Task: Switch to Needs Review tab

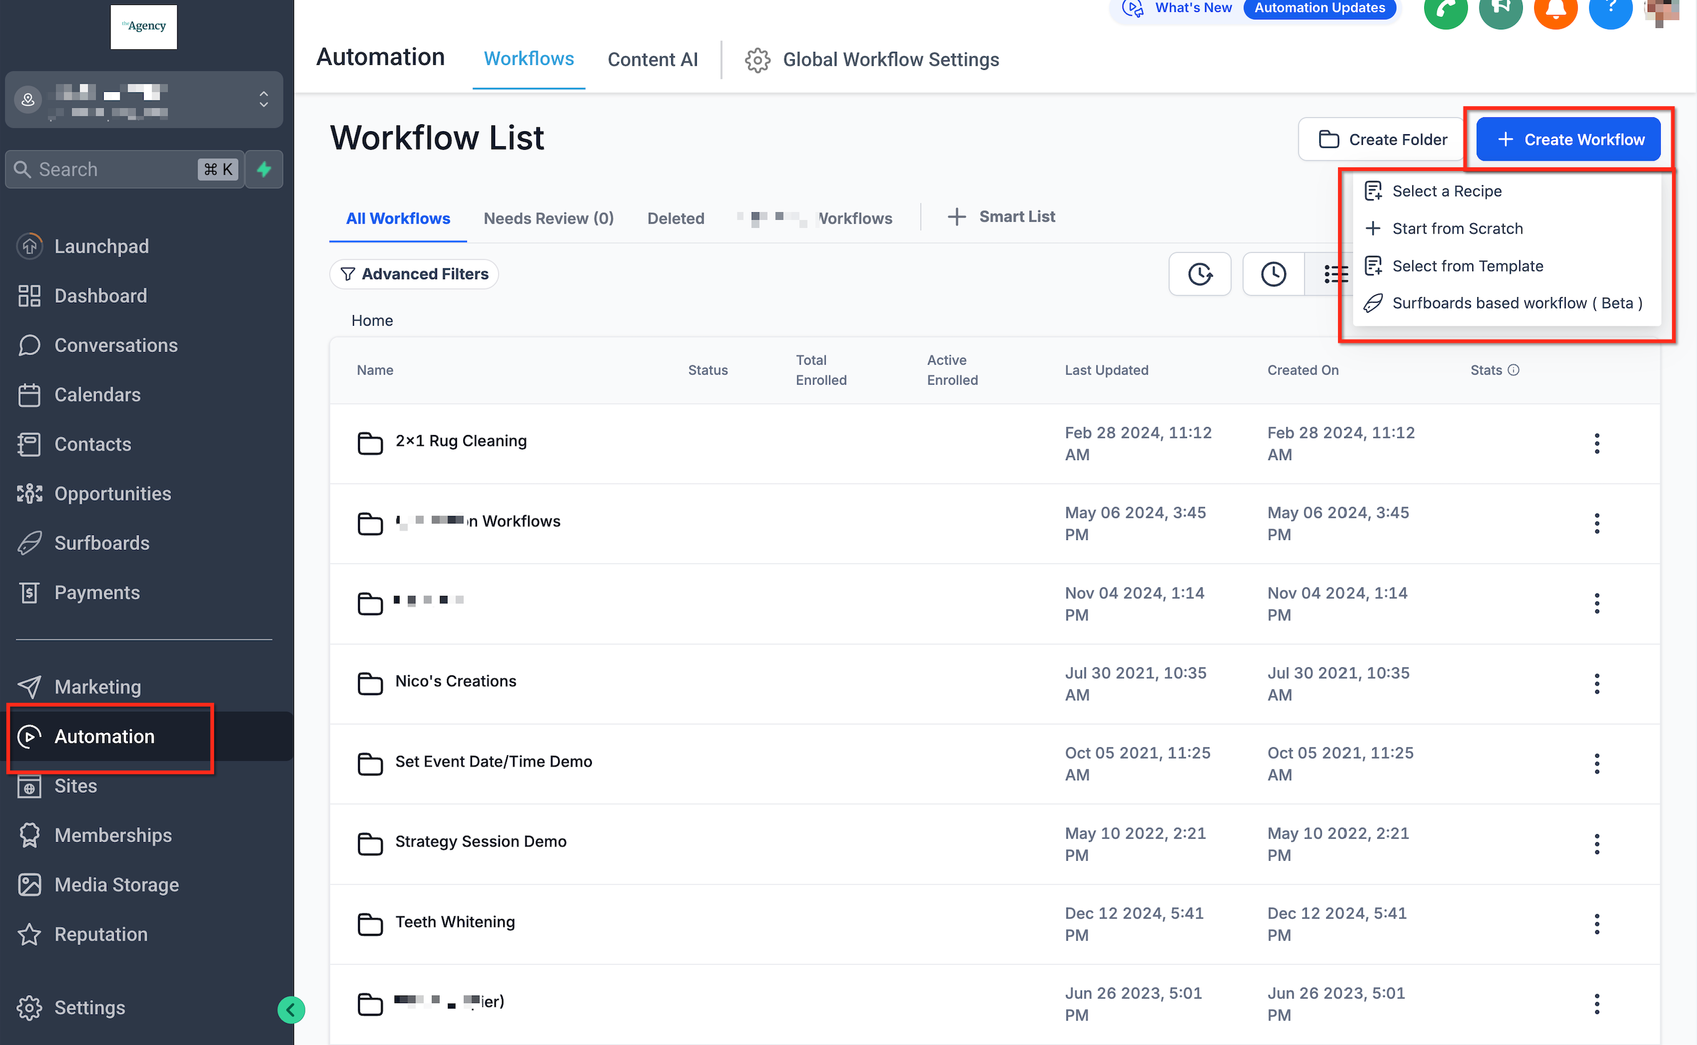Action: click(x=548, y=218)
